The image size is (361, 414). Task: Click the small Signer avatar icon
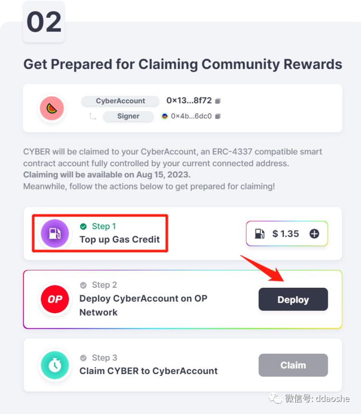(164, 116)
